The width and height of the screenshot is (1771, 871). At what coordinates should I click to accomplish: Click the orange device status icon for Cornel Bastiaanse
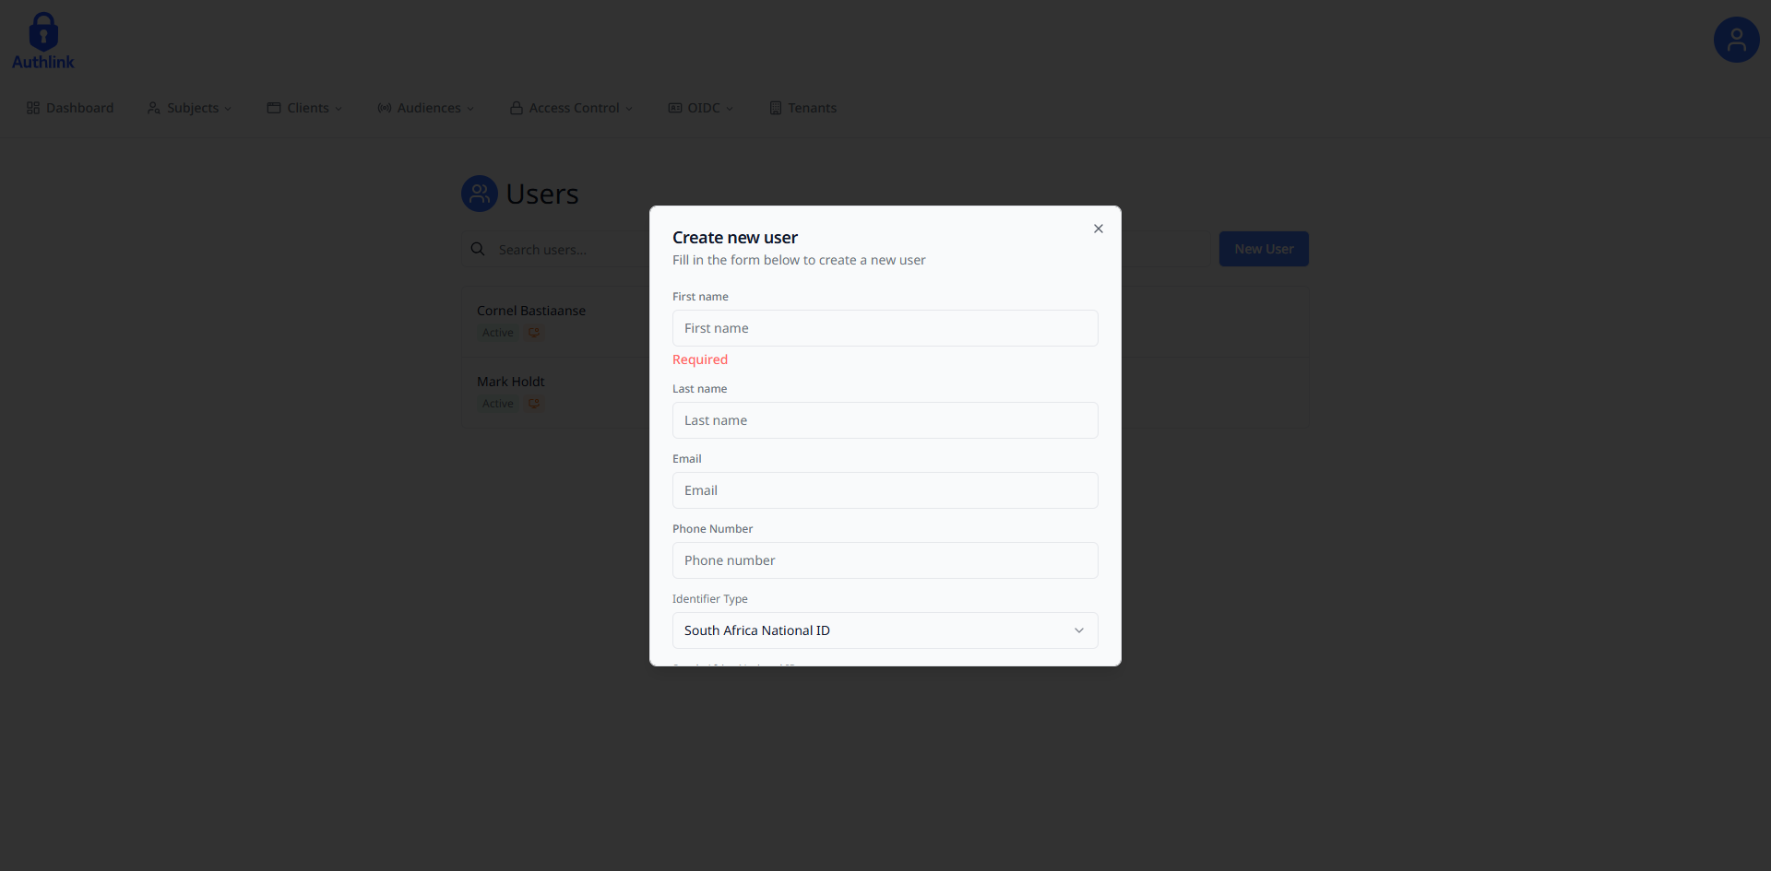(534, 333)
